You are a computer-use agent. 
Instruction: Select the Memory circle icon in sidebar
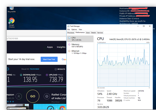(x=69, y=44)
